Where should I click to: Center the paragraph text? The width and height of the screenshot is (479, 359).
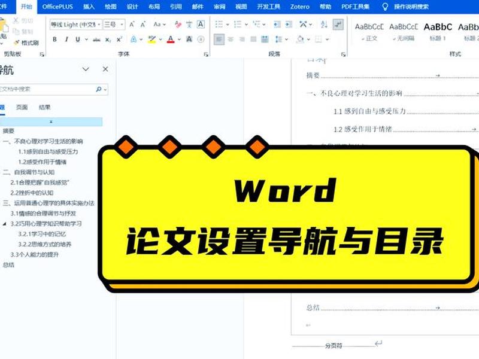231,39
